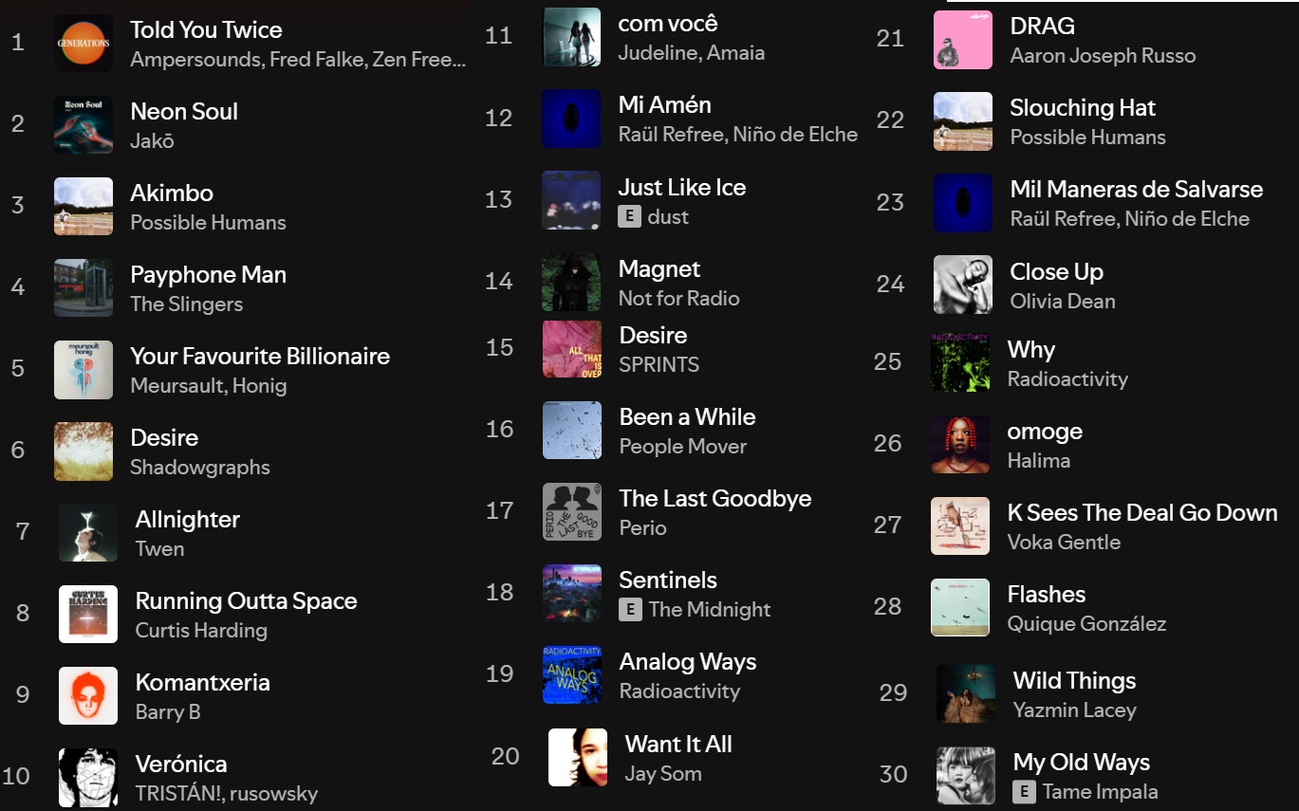
Task: Select the track title Payphone Man
Action: (208, 275)
